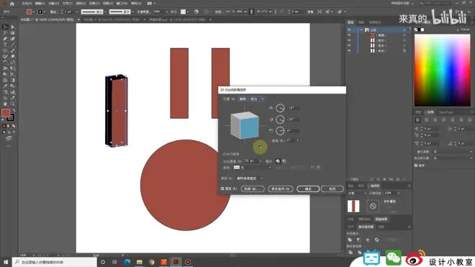Open the fill color dropdown in control bar
This screenshot has width=475, height=267.
(34, 12)
